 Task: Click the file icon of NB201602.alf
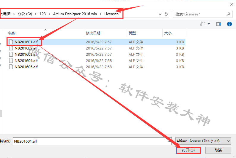[11, 48]
